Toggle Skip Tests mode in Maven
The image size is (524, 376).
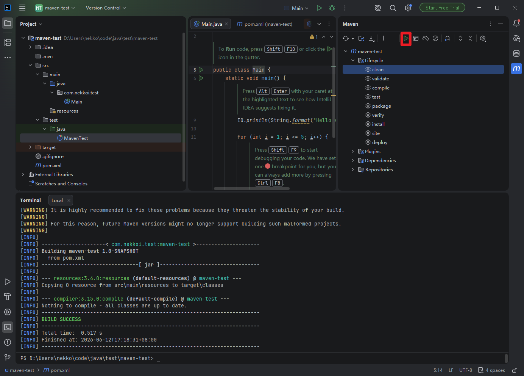435,38
